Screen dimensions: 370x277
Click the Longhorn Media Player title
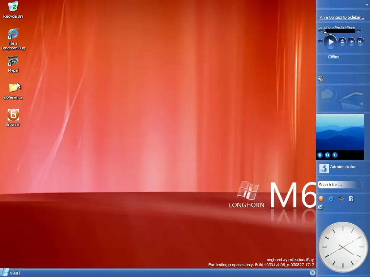337,27
